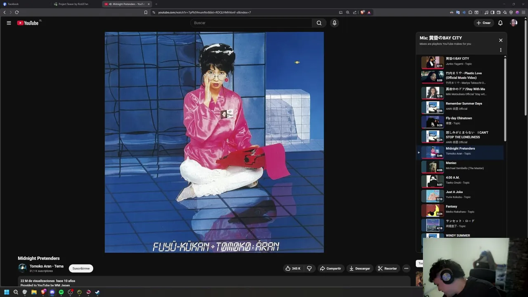Open the account avatar menu
The image size is (528, 297).
pos(514,23)
